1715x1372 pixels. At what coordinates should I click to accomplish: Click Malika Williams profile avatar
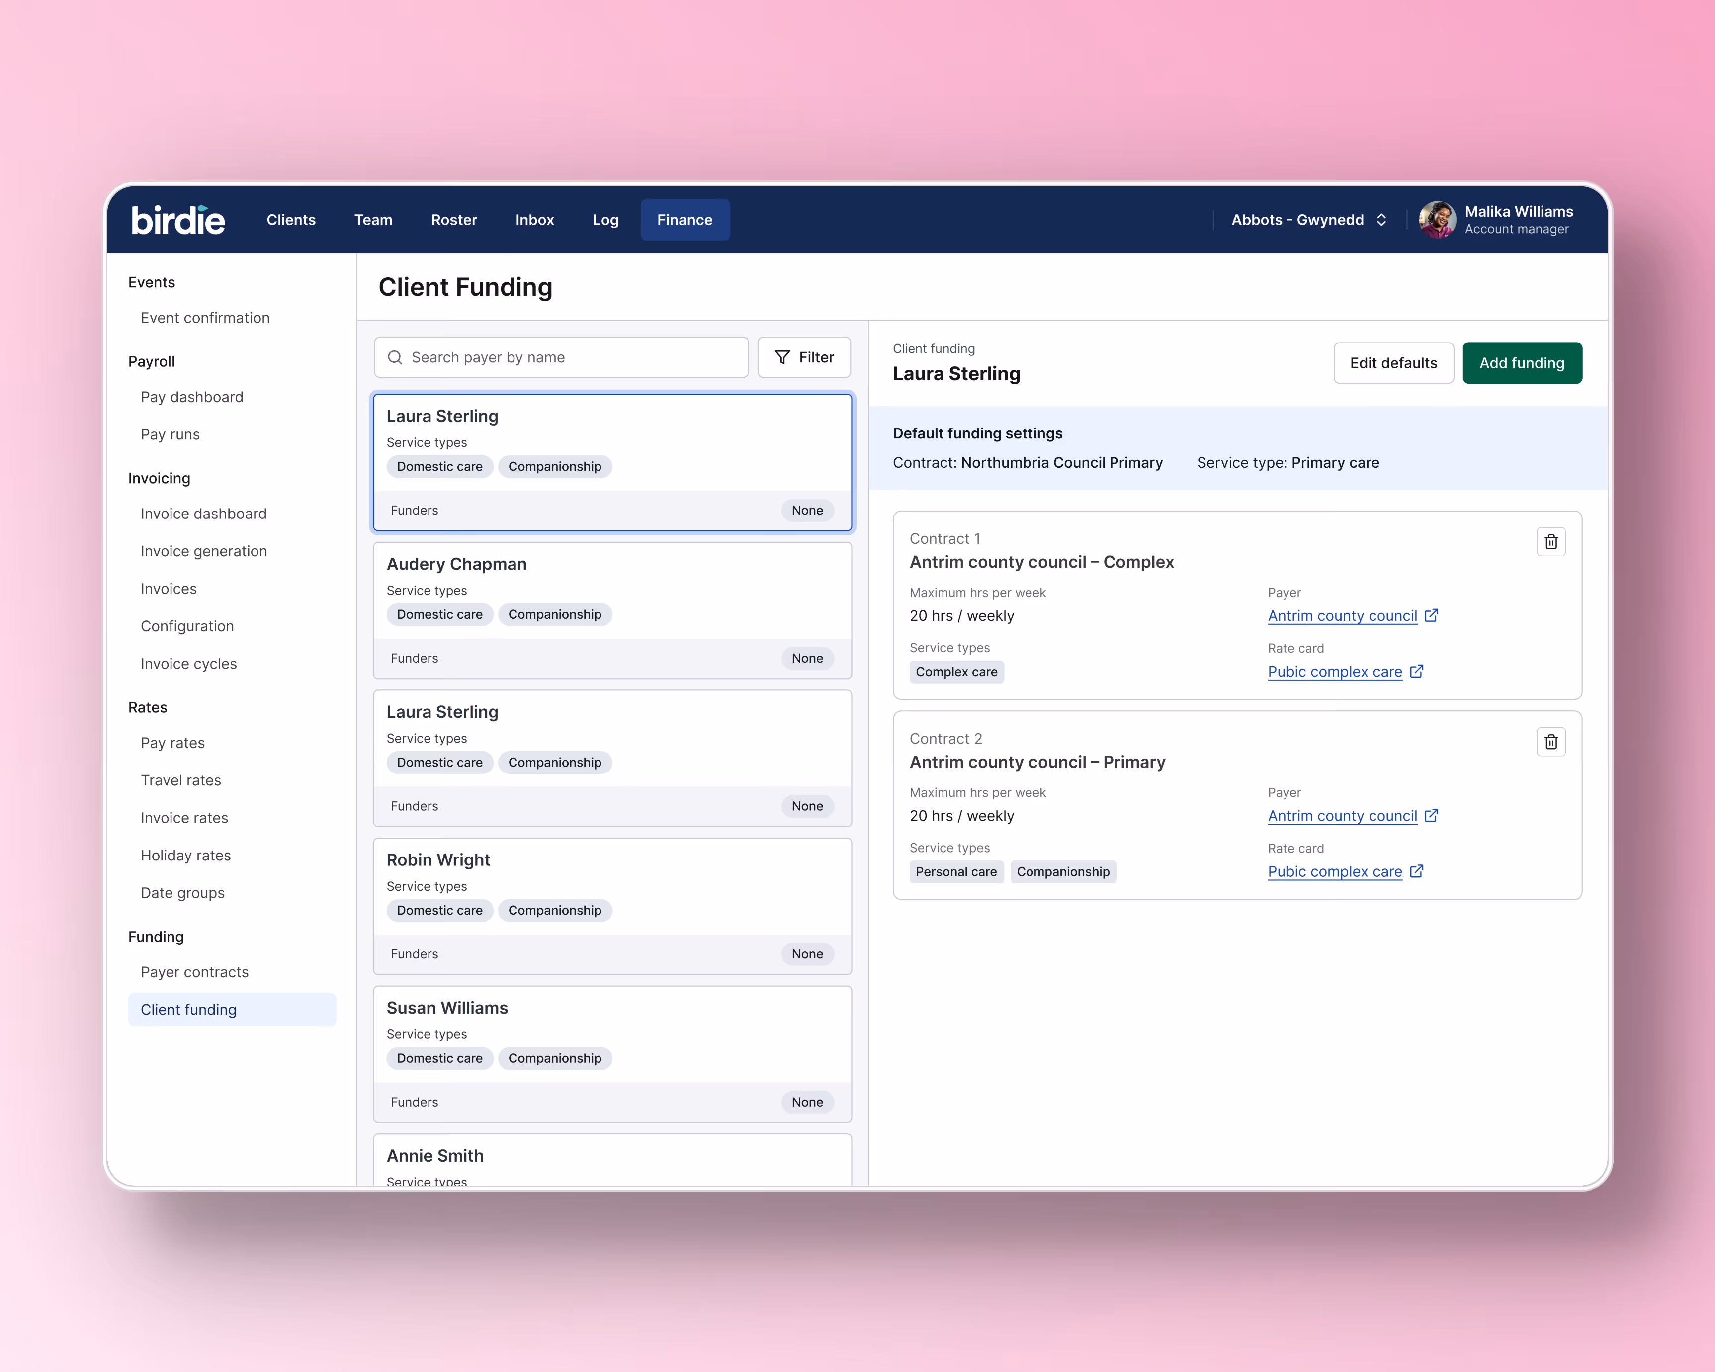pyautogui.click(x=1437, y=220)
